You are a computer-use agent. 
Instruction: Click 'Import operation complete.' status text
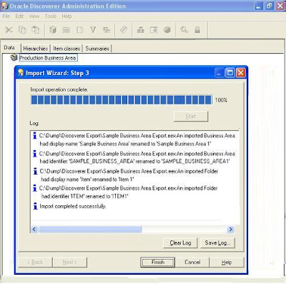tap(59, 89)
